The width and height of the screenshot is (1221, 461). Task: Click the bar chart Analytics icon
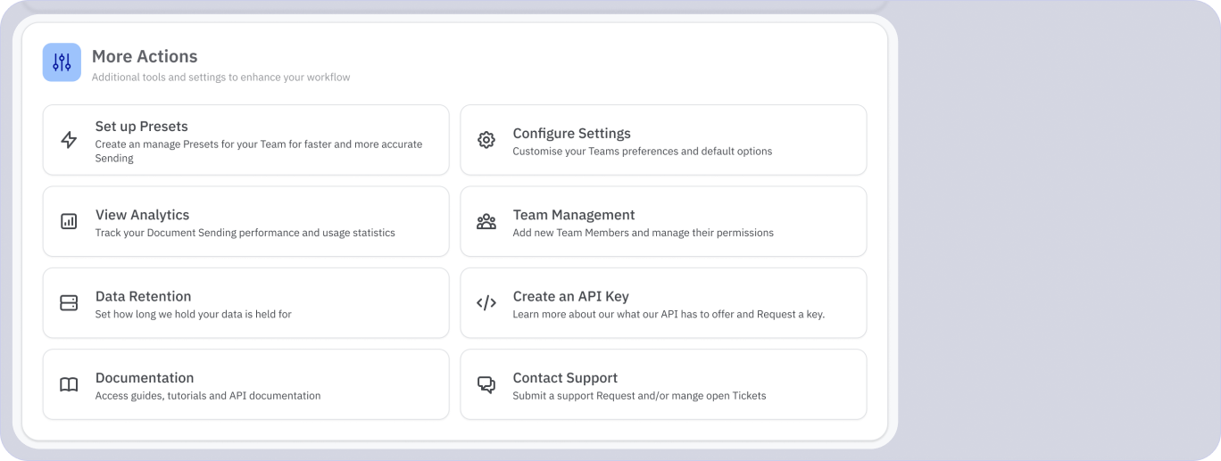(x=69, y=221)
